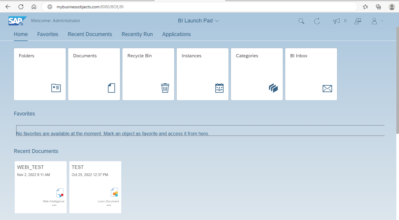Open more options on WEBI_TEST card
The image size is (399, 220).
(54, 205)
